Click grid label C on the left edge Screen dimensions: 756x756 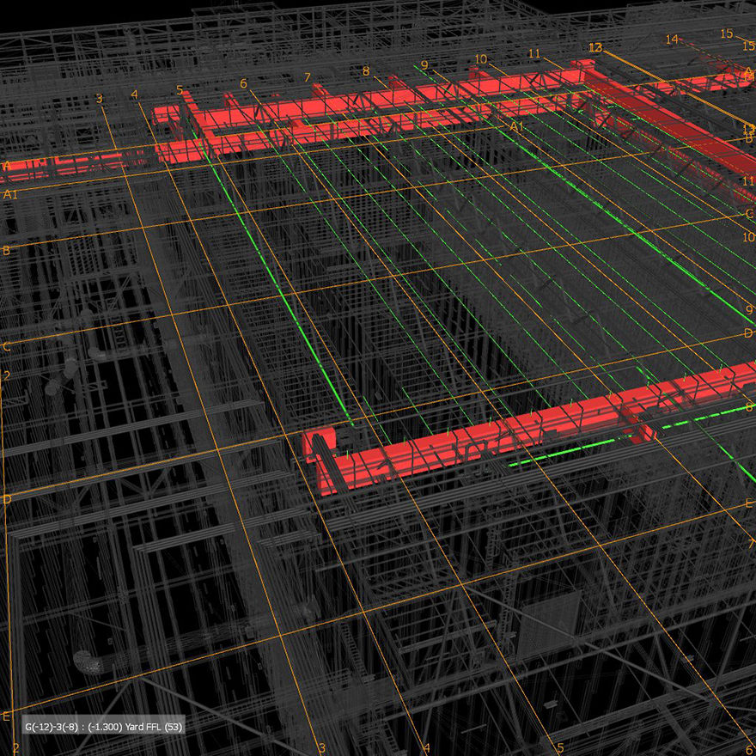point(6,347)
